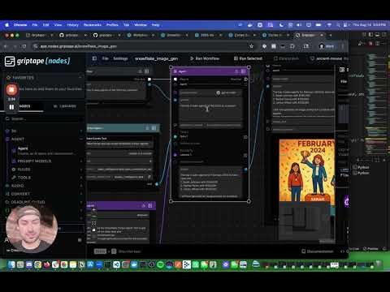Open Spotlight search in the menu bar
Screen dimensions: 390x292
(338, 25)
